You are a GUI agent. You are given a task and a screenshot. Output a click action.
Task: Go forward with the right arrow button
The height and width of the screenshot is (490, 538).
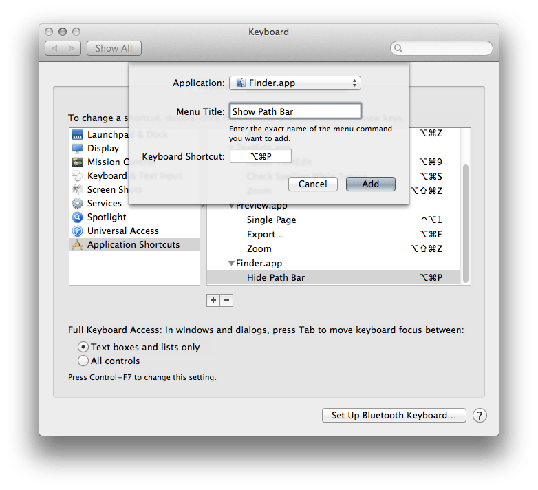click(x=72, y=48)
